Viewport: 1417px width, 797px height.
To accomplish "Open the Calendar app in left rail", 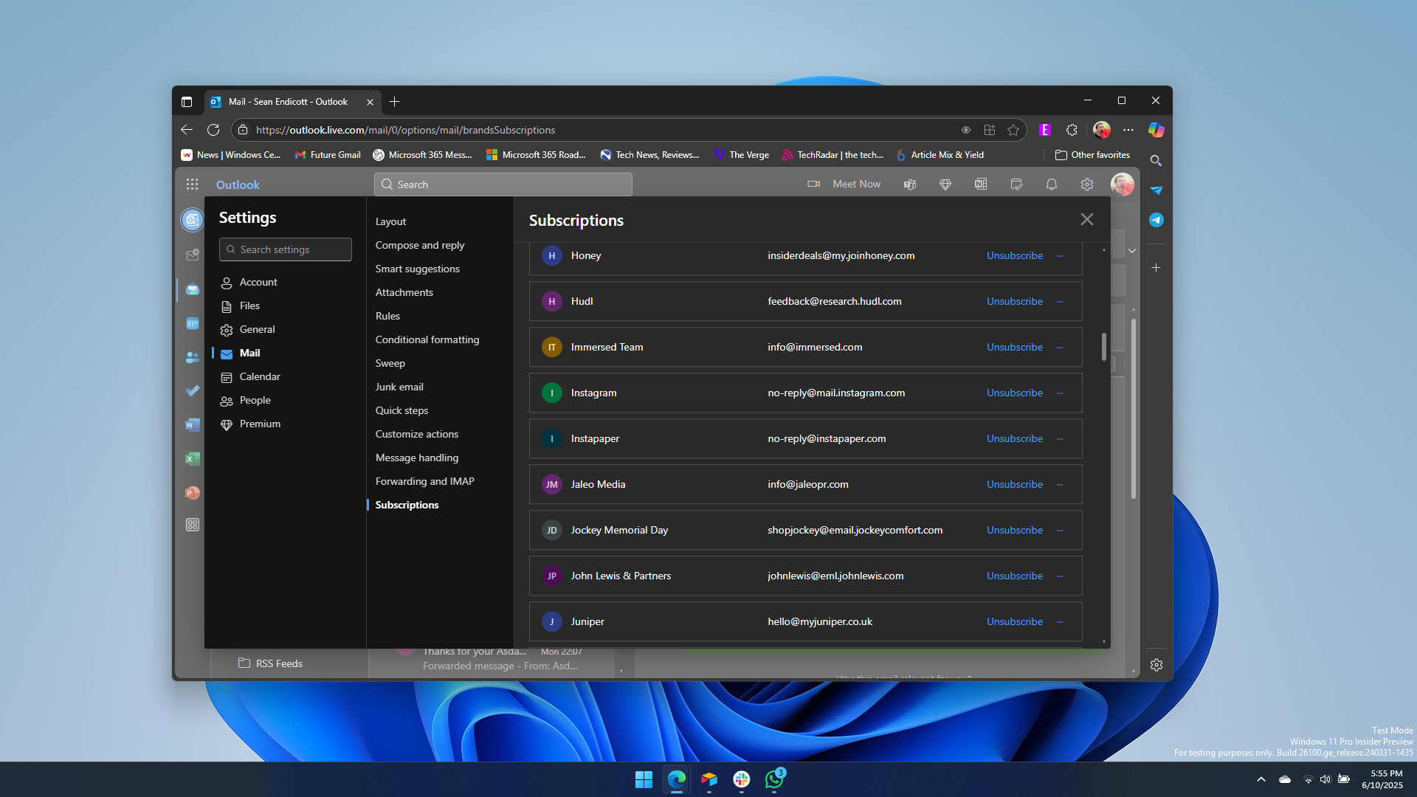I will 193,323.
